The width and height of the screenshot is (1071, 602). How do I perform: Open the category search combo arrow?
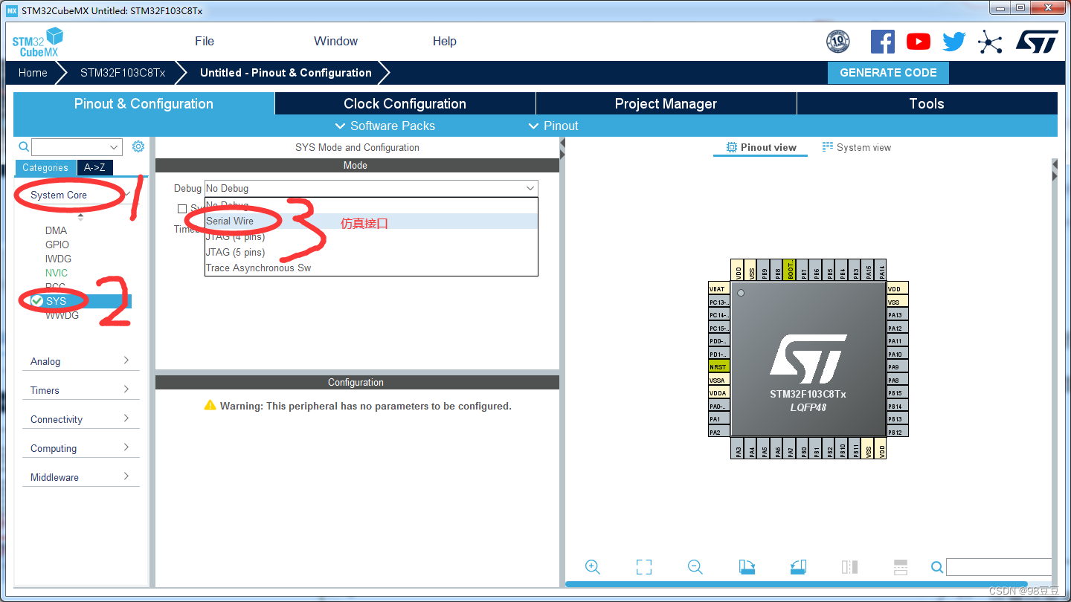115,147
